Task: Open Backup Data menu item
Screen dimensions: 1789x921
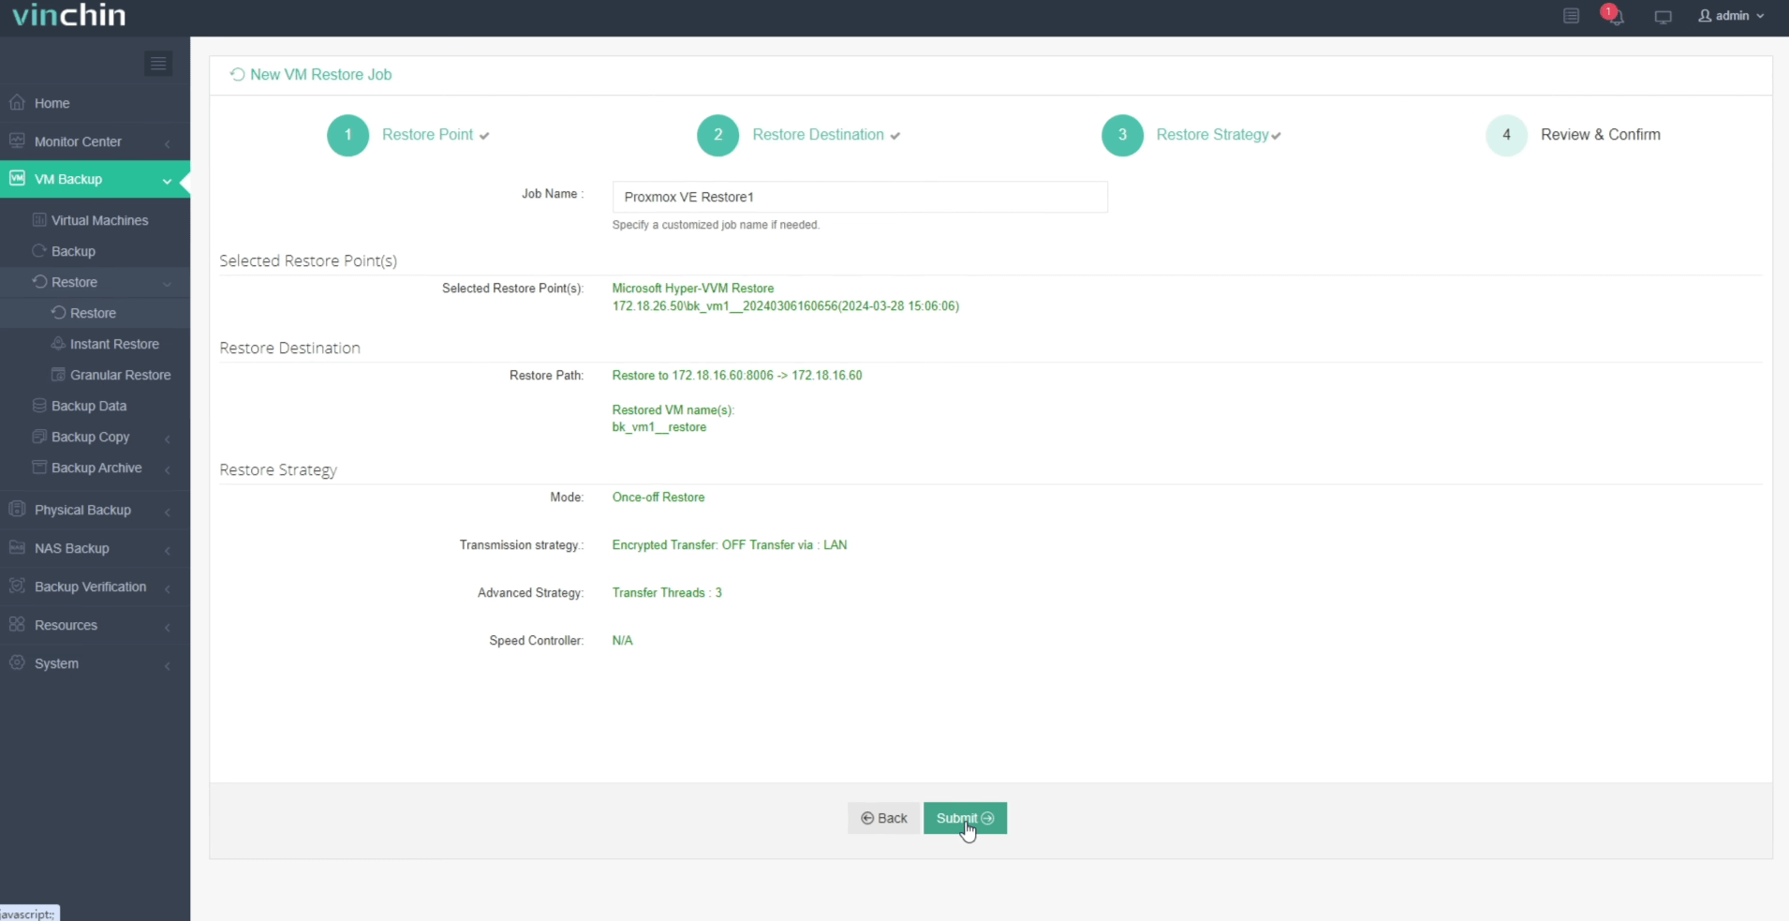Action: tap(95, 406)
